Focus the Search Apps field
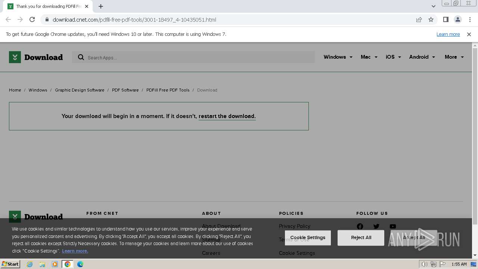The height and width of the screenshot is (269, 478). (x=193, y=57)
